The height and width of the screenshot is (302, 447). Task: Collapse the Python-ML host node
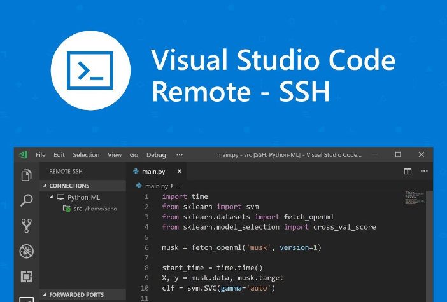pyautogui.click(x=52, y=197)
